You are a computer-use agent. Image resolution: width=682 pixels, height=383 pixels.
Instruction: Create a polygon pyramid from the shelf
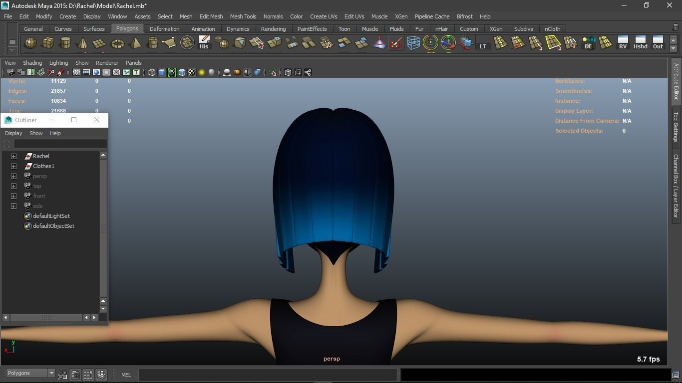coord(135,43)
